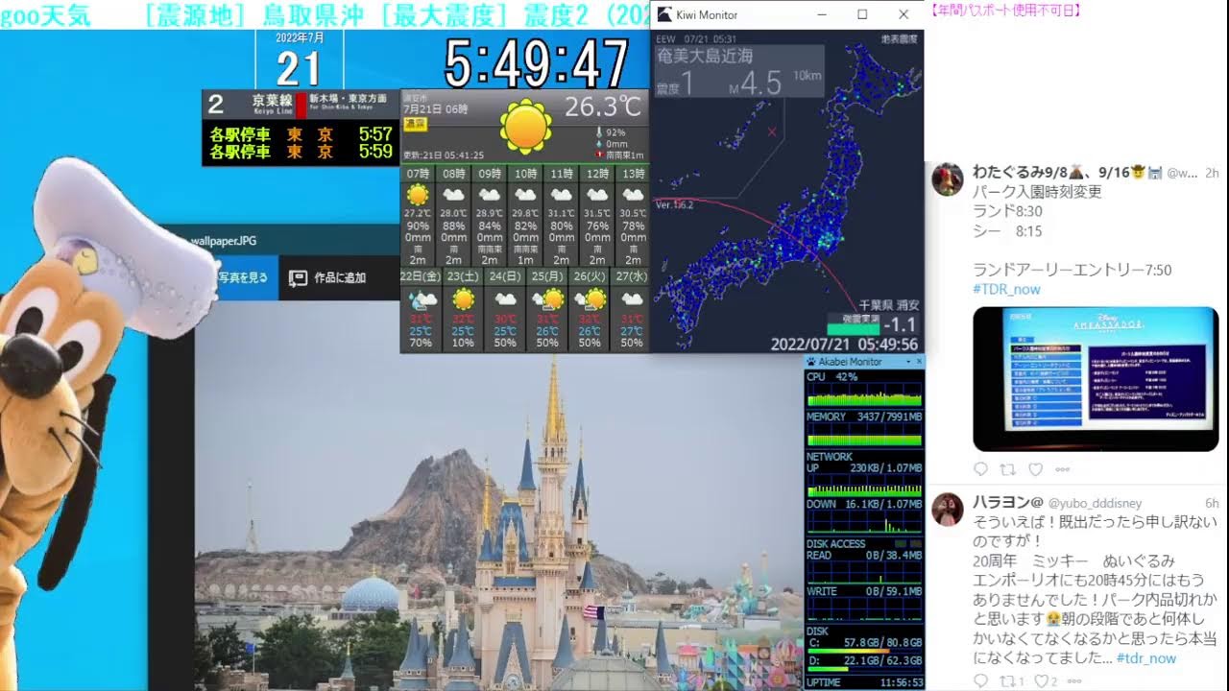Click the NETWORK UP graph
Image resolution: width=1229 pixels, height=691 pixels.
pyautogui.click(x=864, y=488)
